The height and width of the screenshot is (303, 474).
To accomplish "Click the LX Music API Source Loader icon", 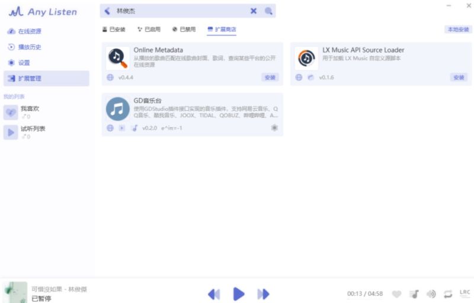I will pyautogui.click(x=306, y=58).
